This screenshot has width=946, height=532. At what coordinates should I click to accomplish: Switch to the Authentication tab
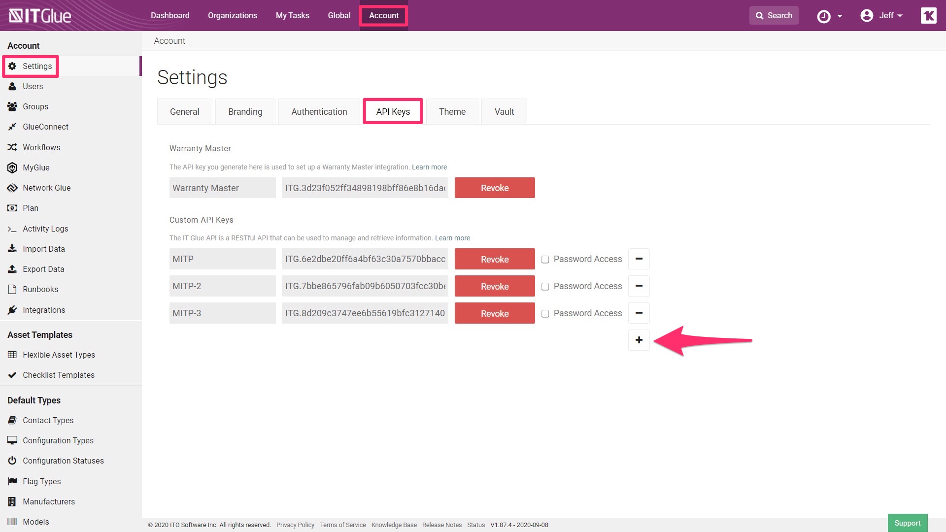(319, 112)
